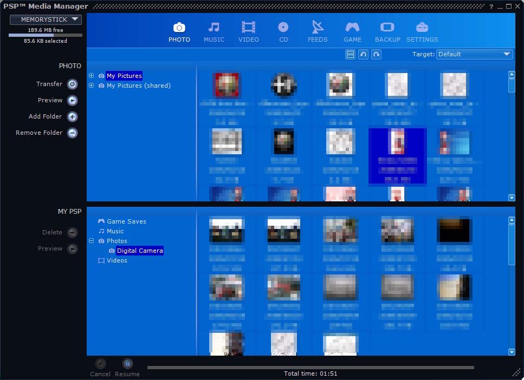Image resolution: width=524 pixels, height=380 pixels.
Task: Cancel the current transfer
Action: tap(100, 368)
